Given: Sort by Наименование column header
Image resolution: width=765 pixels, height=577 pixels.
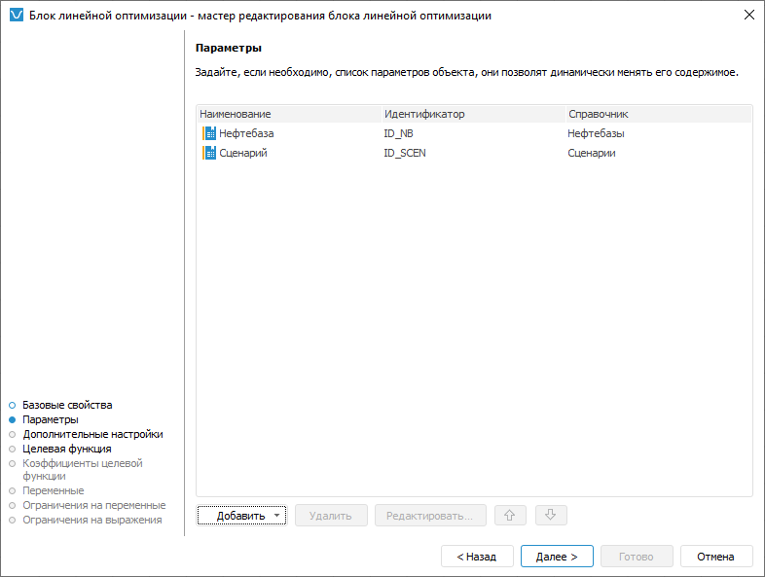Looking at the screenshot, I should (x=289, y=114).
